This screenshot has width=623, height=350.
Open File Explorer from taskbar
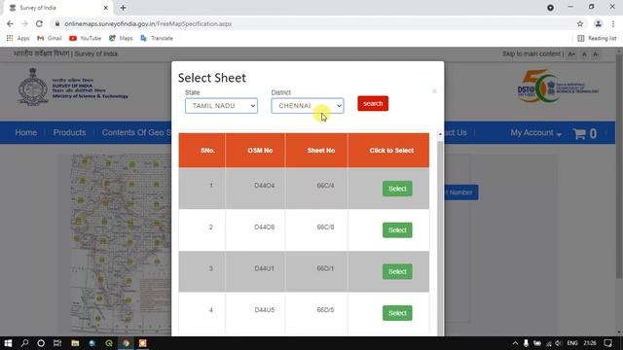coord(75,343)
